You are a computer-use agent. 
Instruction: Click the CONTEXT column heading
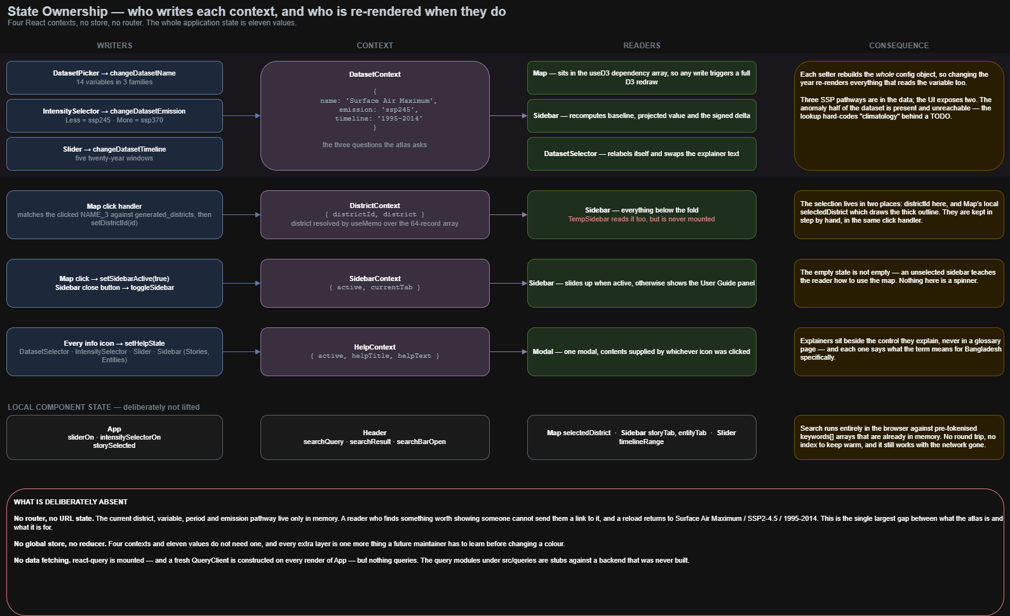[375, 46]
